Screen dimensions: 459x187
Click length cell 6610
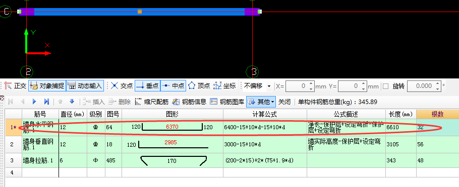pos(401,127)
